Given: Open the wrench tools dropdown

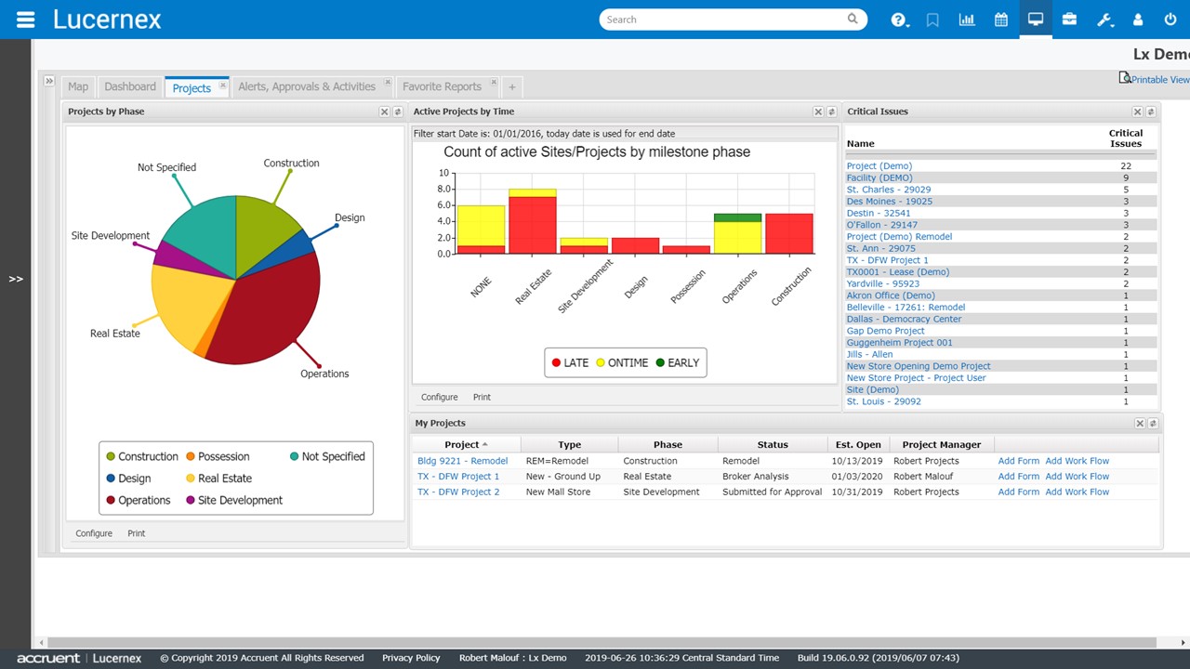Looking at the screenshot, I should click(x=1104, y=20).
